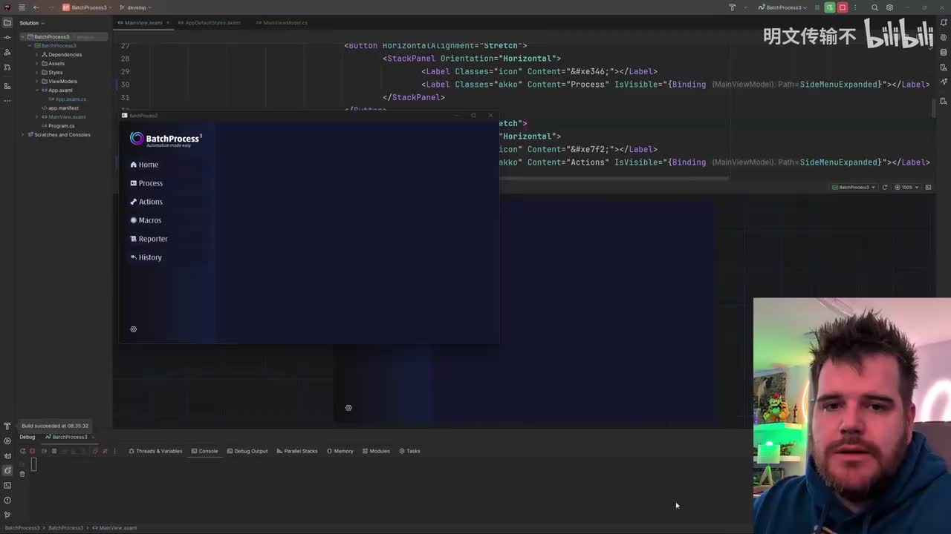Stop the running app with the red button
This screenshot has height=534, width=951.
843,7
